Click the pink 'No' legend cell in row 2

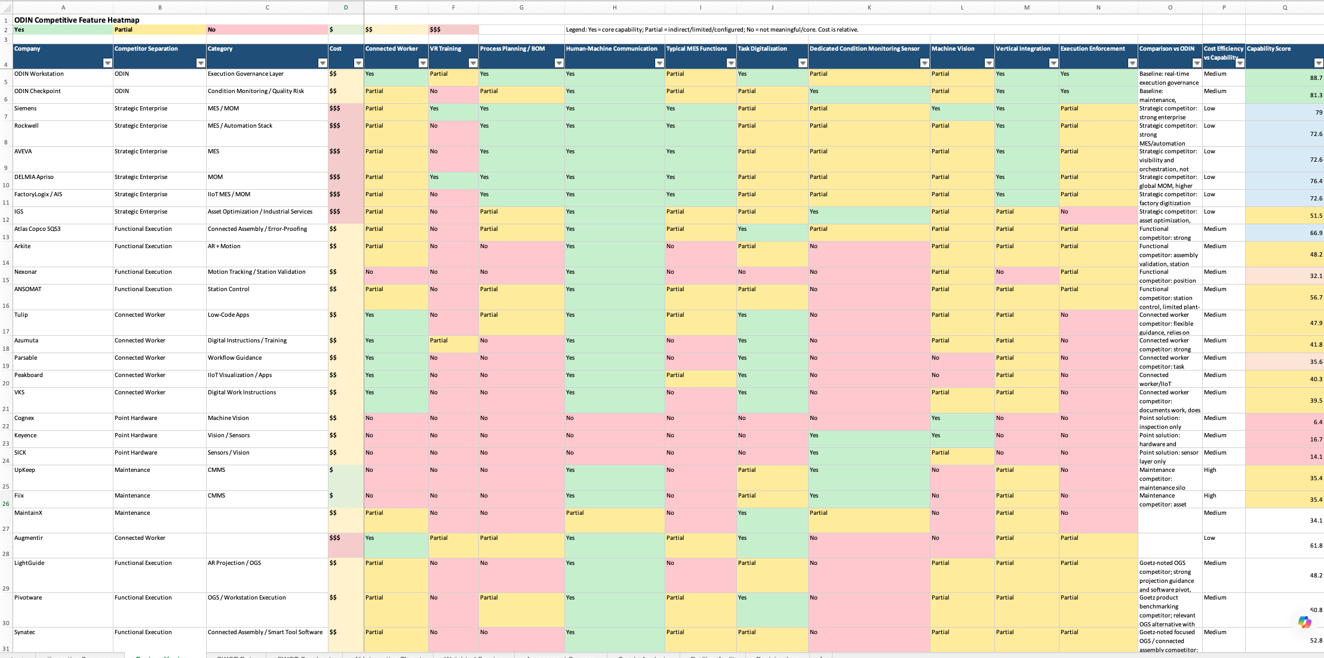tap(267, 30)
